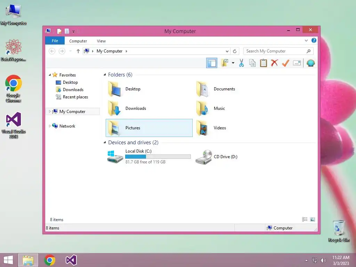The image size is (356, 267).
Task: Select Favorites in the navigation pane
Action: point(67,75)
